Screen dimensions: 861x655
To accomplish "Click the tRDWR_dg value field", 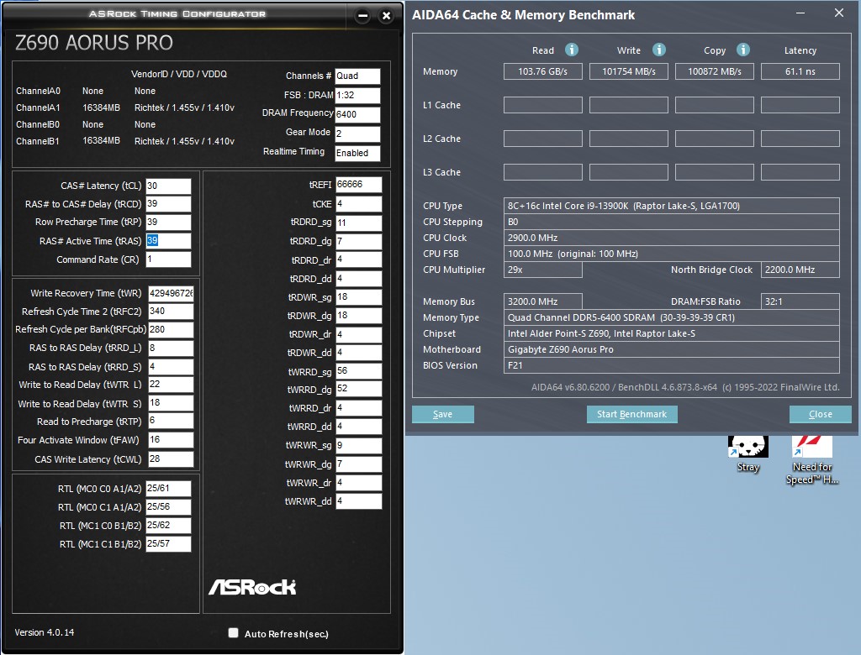I will [x=358, y=316].
